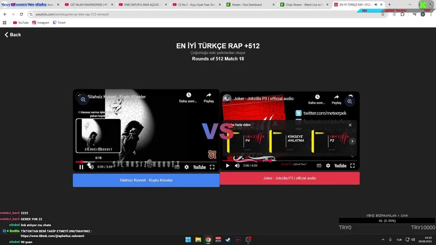Add Joker video to Watch Later (Daha sonra)
Image resolution: width=436 pixels, height=245 pixels.
[x=317, y=100]
